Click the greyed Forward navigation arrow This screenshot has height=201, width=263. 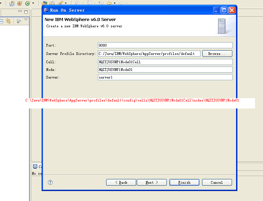[x=121, y=3]
